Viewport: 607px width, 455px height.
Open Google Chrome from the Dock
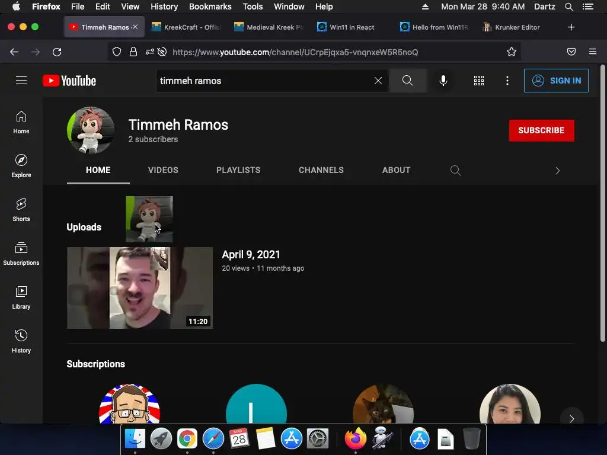[x=187, y=439]
